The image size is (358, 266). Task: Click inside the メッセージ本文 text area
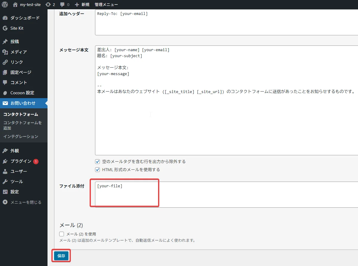(x=227, y=100)
